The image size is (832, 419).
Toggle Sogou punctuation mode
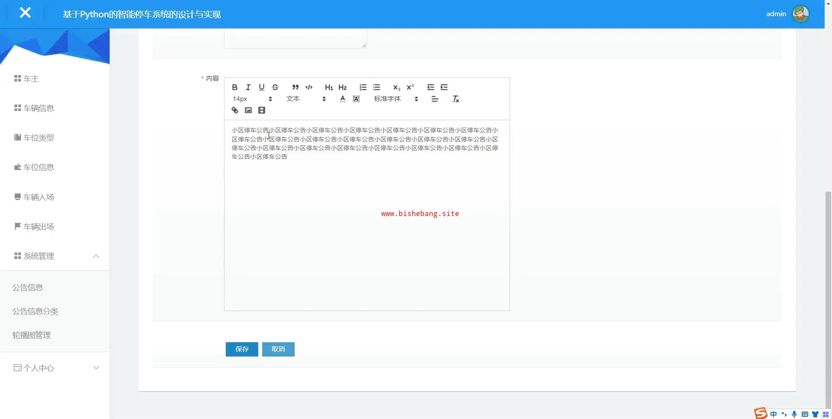(784, 414)
